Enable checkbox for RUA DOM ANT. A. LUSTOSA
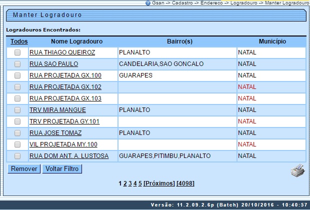This screenshot has height=210, width=310. (x=17, y=156)
